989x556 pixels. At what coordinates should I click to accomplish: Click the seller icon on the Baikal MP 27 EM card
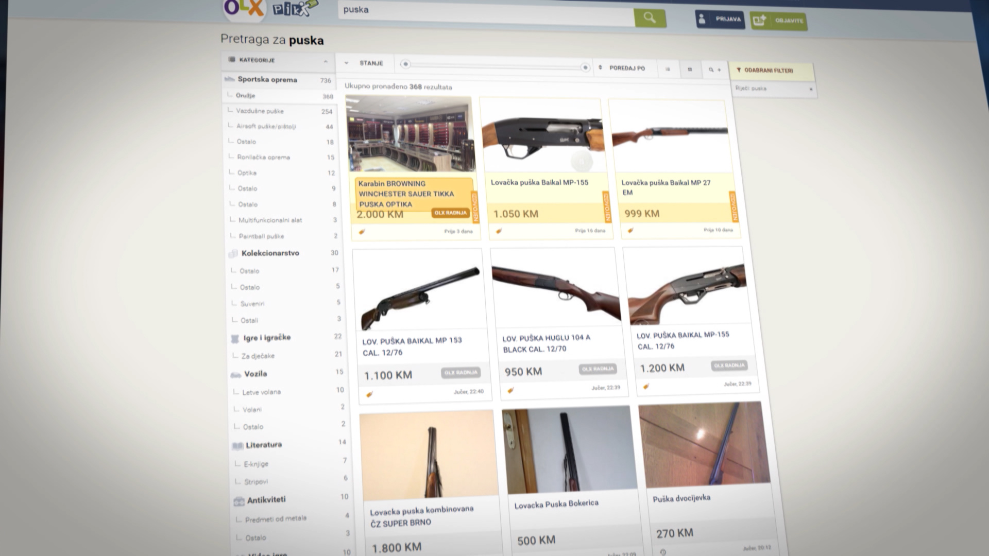630,230
